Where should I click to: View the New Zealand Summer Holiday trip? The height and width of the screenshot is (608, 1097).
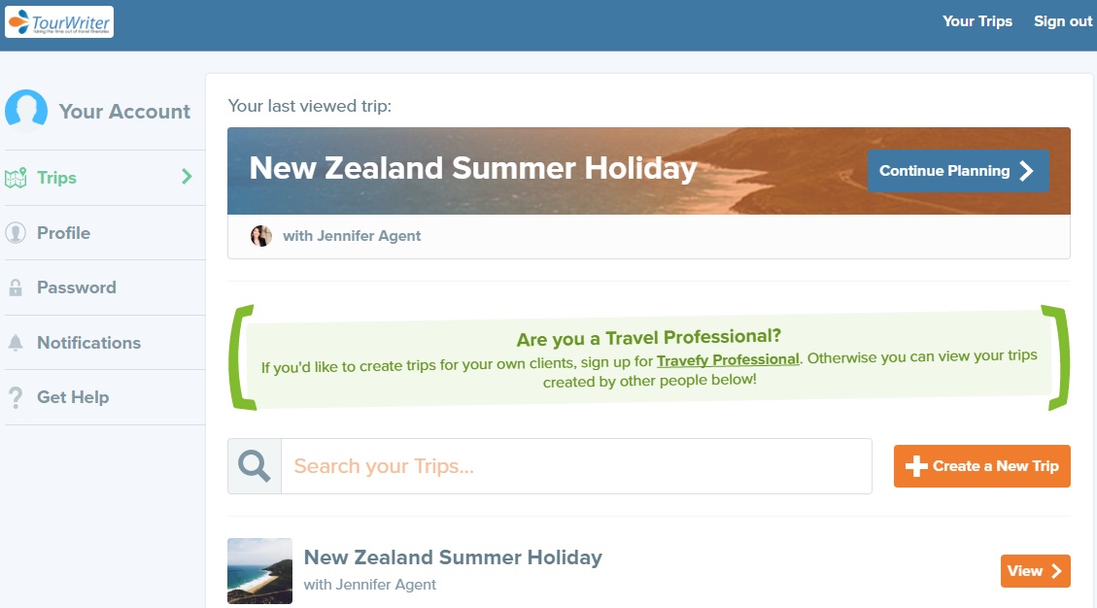click(454, 557)
